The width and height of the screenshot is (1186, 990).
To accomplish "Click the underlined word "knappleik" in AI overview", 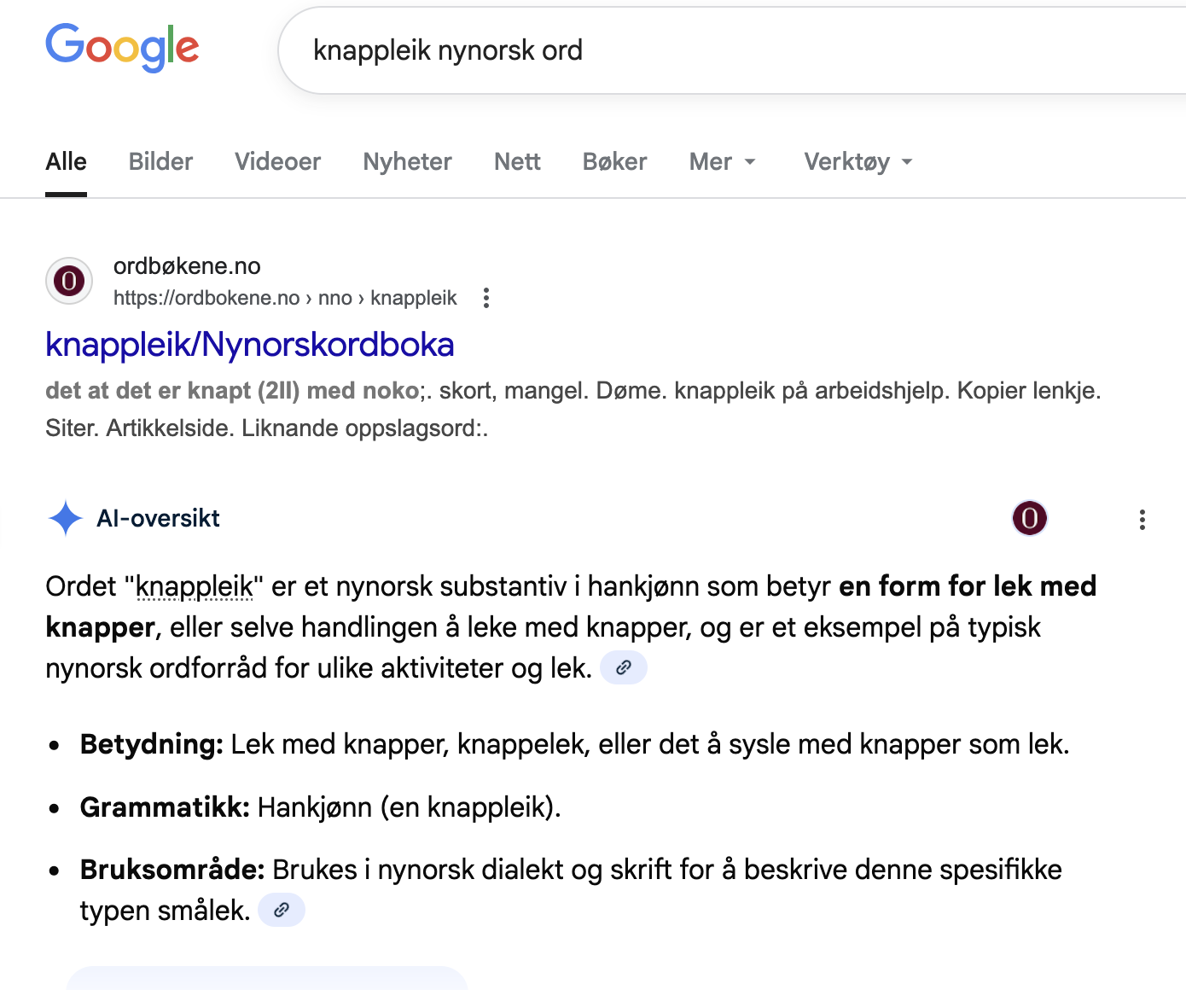I will tap(195, 586).
